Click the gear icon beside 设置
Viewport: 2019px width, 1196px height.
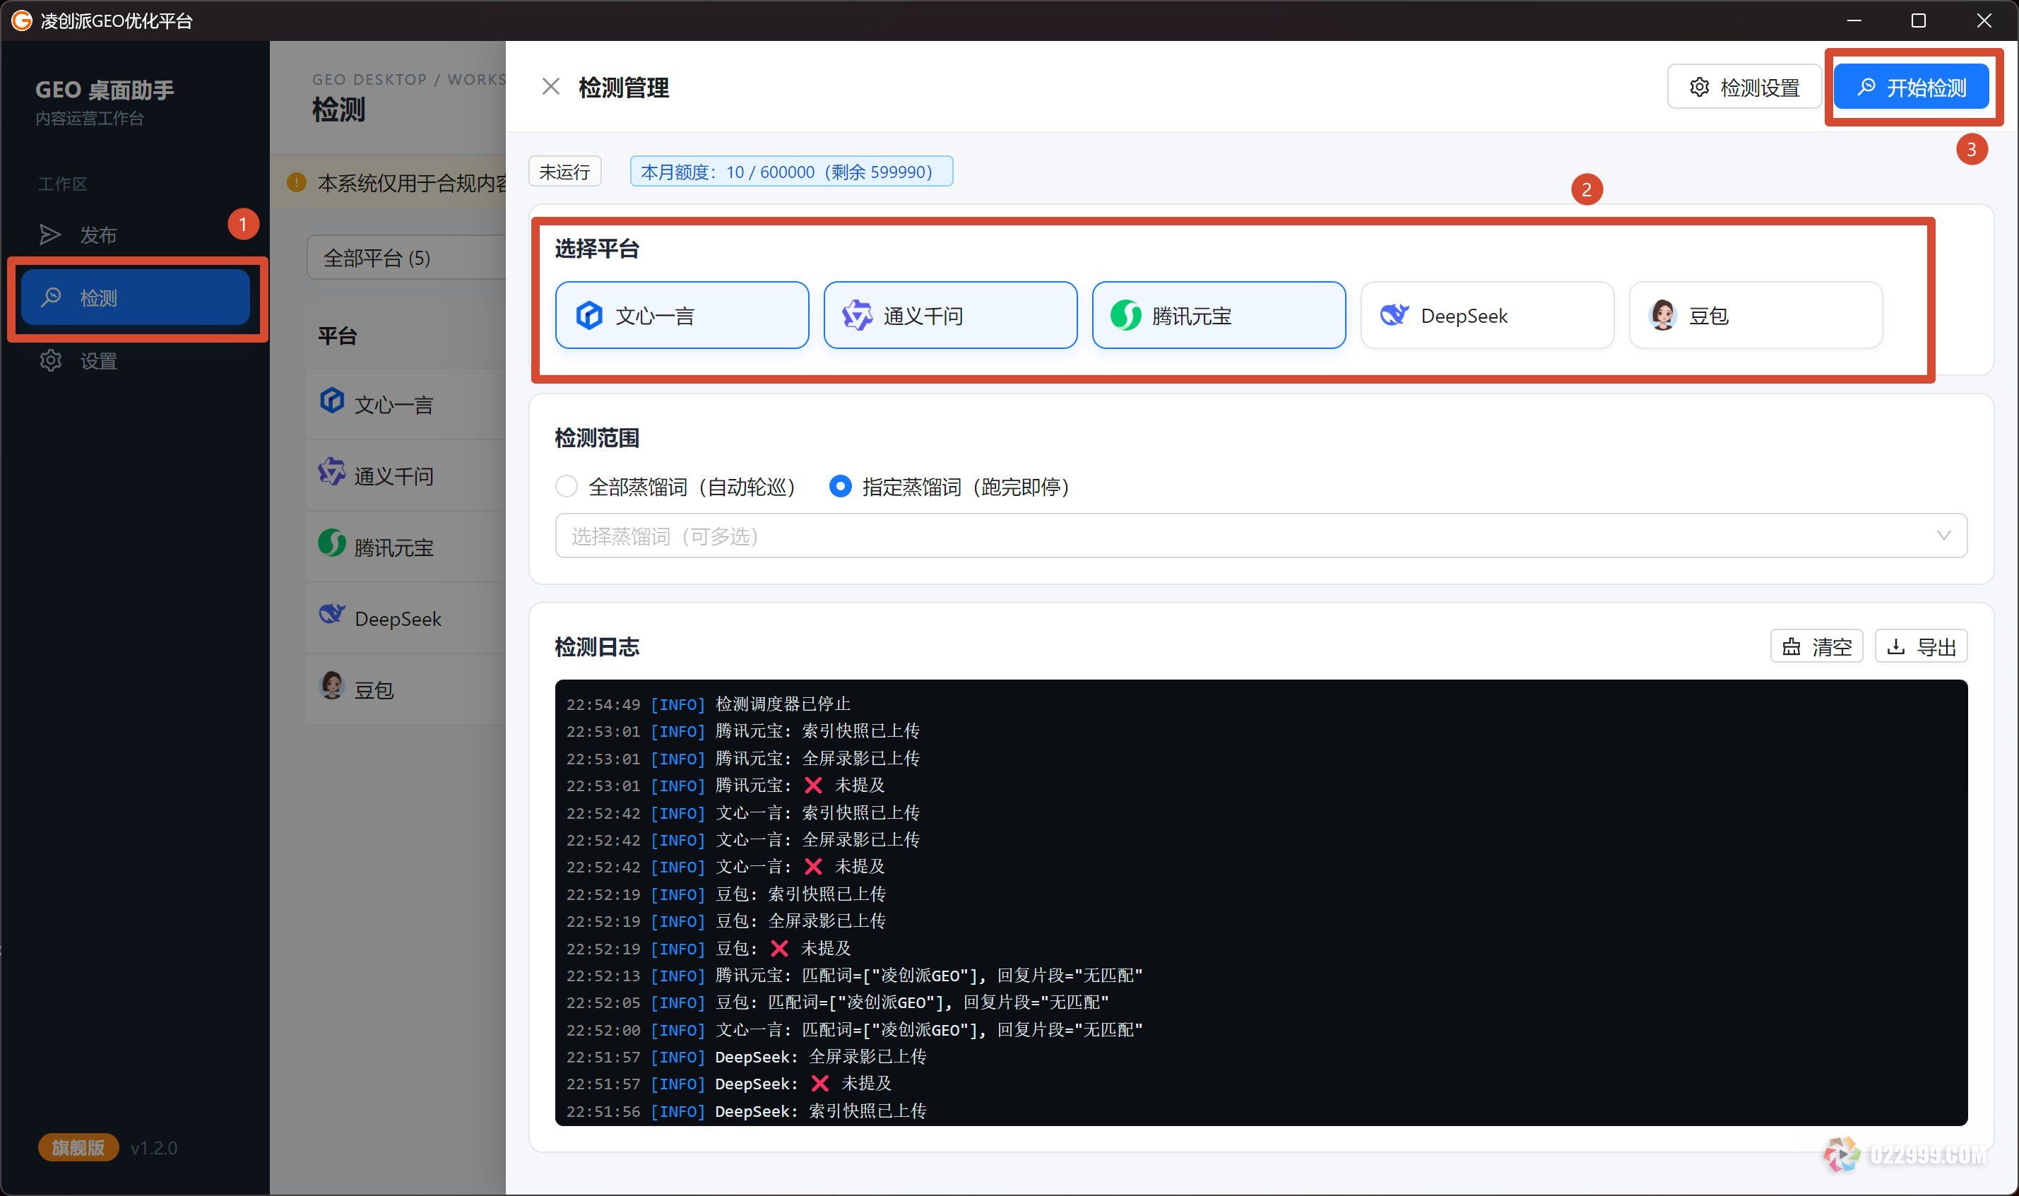point(51,360)
